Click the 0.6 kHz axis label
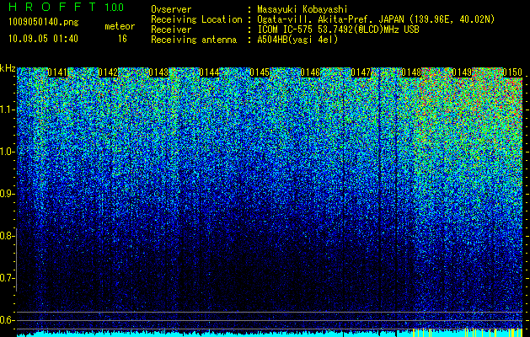The height and width of the screenshot is (337, 530). [x=7, y=320]
